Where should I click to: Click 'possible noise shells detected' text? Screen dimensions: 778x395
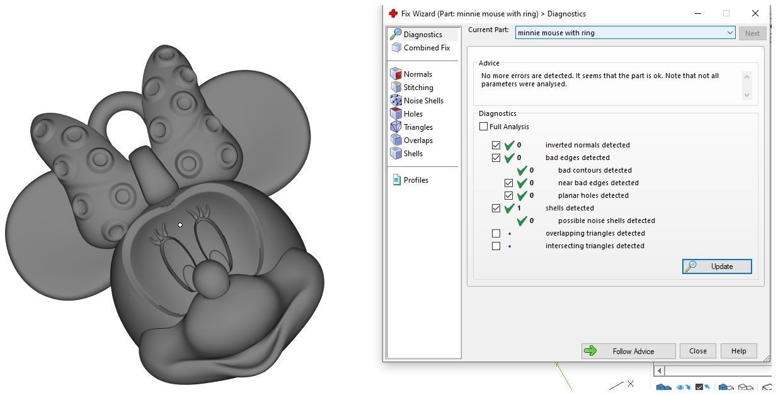coord(606,220)
